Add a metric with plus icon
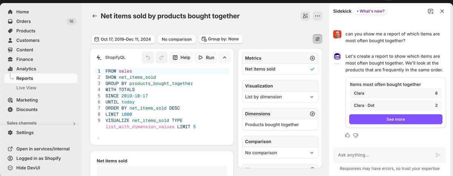The width and height of the screenshot is (453, 176). [312, 58]
